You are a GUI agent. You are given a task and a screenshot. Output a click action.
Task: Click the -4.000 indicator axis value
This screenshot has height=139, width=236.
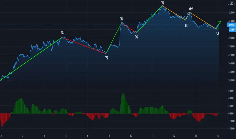click(x=231, y=128)
